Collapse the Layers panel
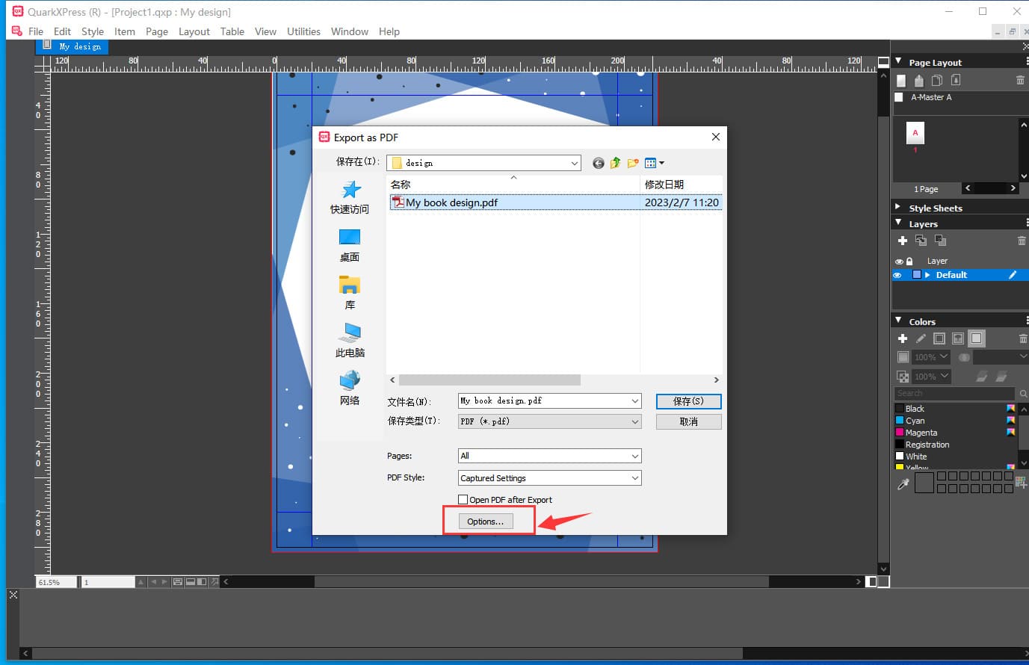 coord(898,222)
